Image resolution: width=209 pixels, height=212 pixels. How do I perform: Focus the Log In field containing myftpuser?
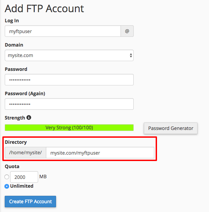point(63,31)
